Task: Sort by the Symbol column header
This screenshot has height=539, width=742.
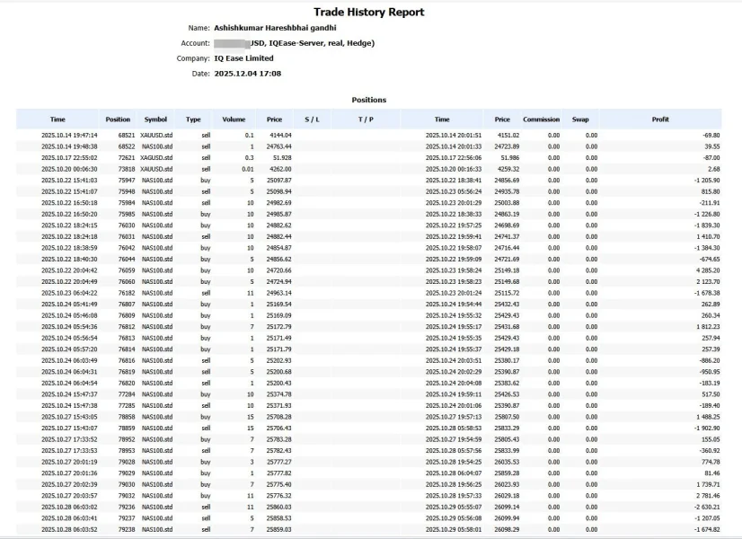Action: [155, 119]
